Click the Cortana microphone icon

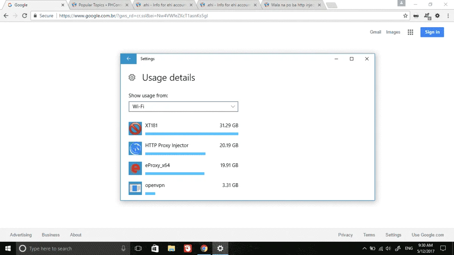click(x=123, y=249)
